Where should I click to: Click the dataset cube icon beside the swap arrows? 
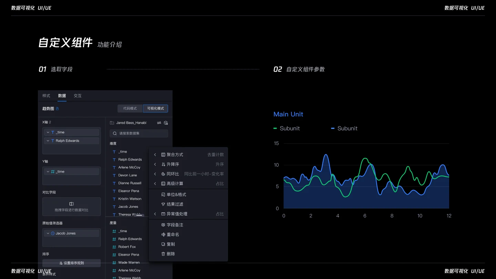tap(166, 123)
